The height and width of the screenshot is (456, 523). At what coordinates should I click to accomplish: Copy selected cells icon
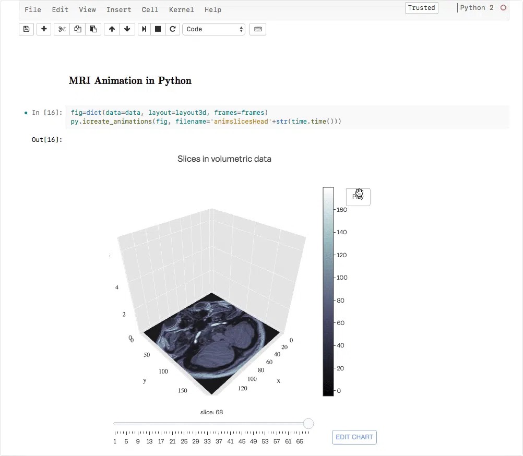point(78,29)
